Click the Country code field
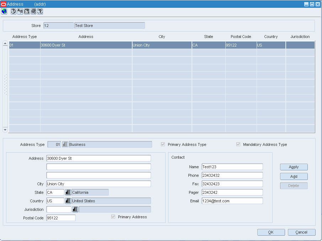Viewport: 322px width, 241px height. pos(55,201)
